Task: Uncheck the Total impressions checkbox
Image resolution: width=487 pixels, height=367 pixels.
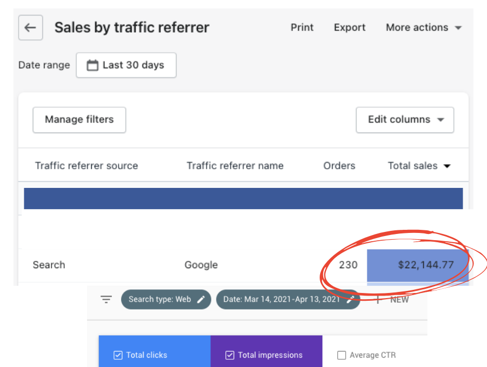Action: point(230,355)
